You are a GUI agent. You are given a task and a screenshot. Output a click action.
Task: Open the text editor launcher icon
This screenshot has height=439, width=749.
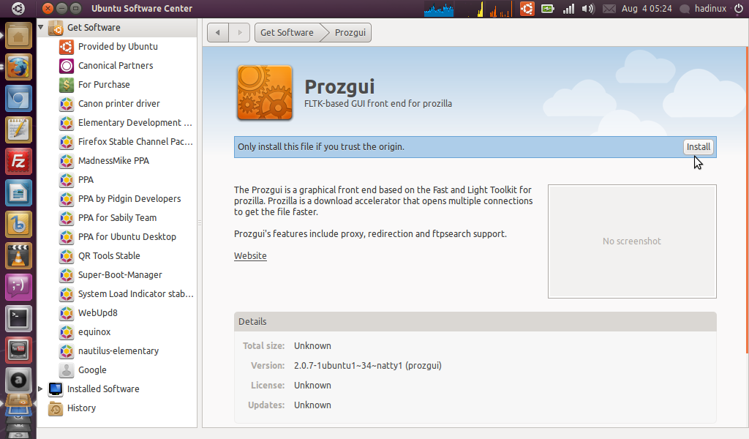pos(18,130)
